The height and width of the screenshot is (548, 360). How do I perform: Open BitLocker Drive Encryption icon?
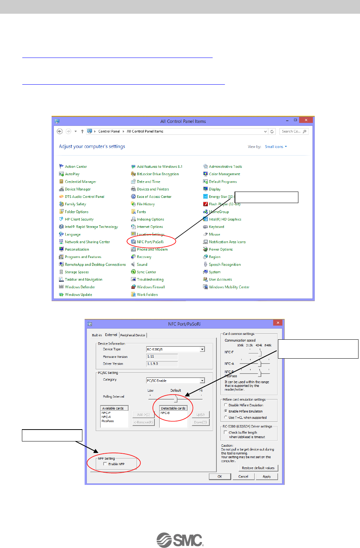pos(133,174)
